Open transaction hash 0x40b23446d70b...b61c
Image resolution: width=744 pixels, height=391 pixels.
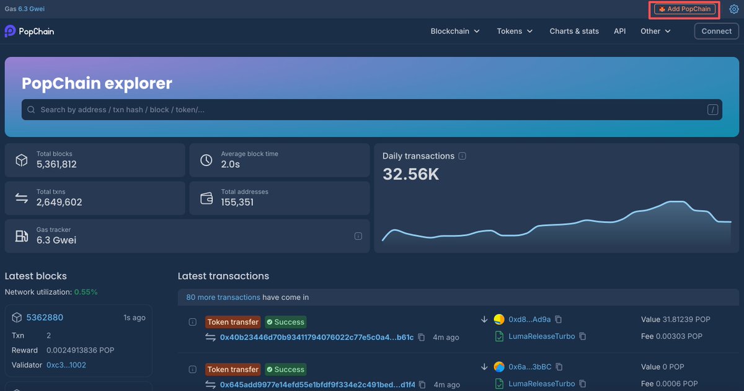(x=317, y=337)
